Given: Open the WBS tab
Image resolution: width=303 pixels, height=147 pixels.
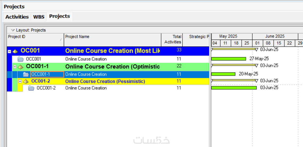Looking at the screenshot, I should coord(39,17).
